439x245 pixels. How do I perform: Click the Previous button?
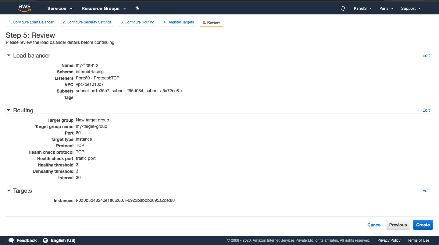tap(398, 225)
